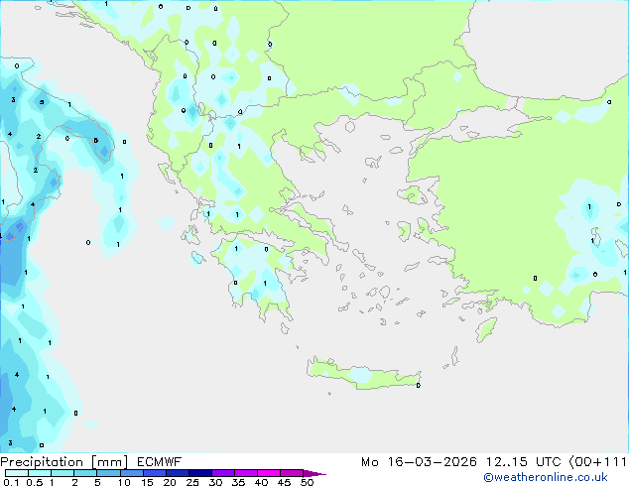Select the over-50 arrow tip of legend
The image size is (629, 486).
pyautogui.click(x=314, y=473)
